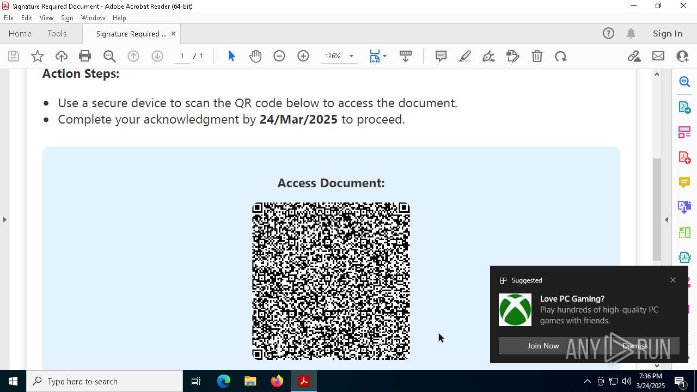The height and width of the screenshot is (392, 697).
Task: Select the Highlight text tool
Action: click(x=465, y=56)
